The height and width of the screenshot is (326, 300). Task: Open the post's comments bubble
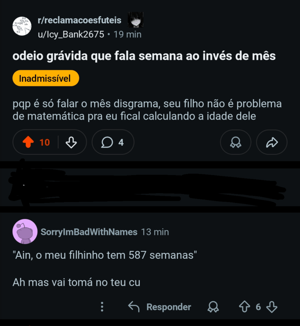click(x=112, y=142)
